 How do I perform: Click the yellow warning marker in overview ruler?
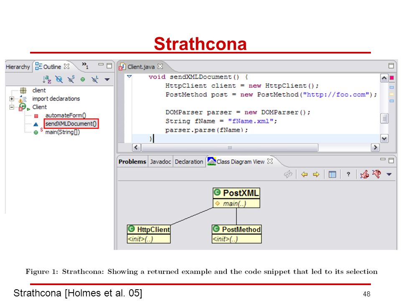pyautogui.click(x=391, y=94)
